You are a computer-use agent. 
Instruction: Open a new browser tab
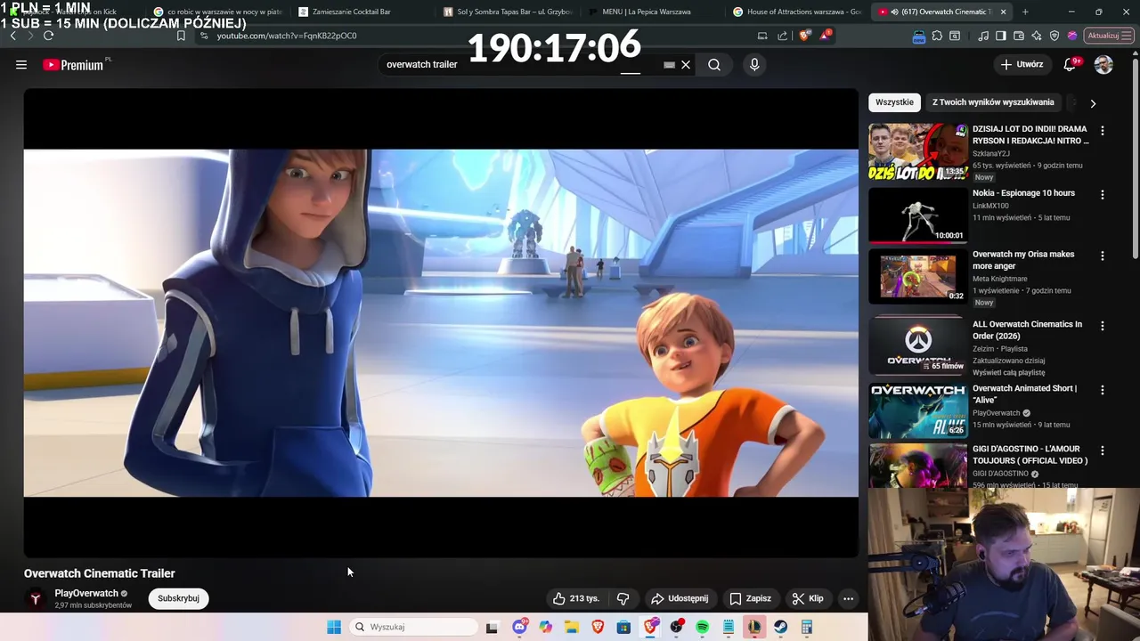[x=1025, y=12]
